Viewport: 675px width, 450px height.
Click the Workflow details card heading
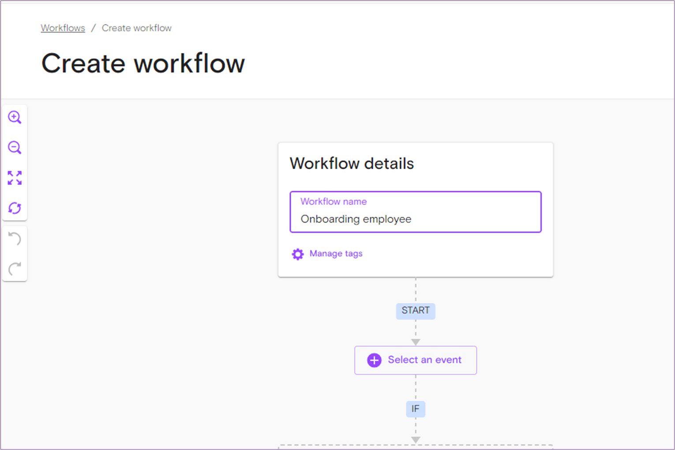(352, 164)
